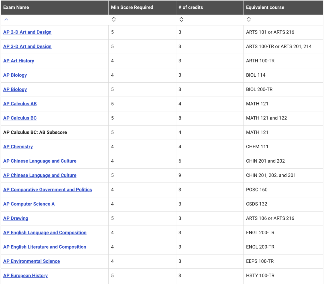The width and height of the screenshot is (324, 284).
Task: Select 'ENGL 200-TR' in English Literature row
Action: 283,247
